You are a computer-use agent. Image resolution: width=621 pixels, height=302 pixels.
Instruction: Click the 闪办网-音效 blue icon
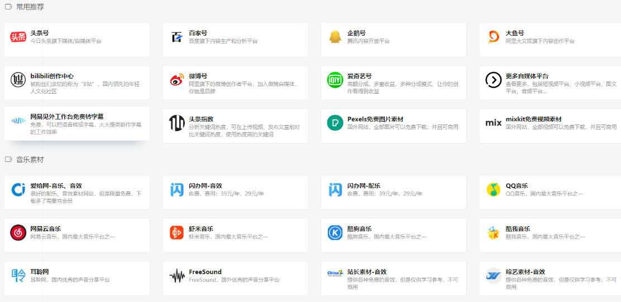pyautogui.click(x=176, y=190)
